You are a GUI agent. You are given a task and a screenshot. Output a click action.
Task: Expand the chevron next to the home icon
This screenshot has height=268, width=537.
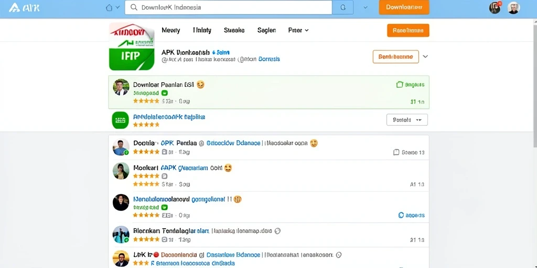(x=118, y=7)
